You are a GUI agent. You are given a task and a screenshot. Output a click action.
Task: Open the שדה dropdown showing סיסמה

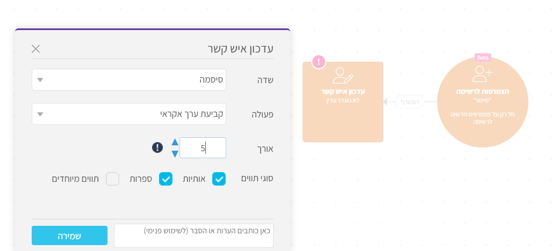click(129, 80)
